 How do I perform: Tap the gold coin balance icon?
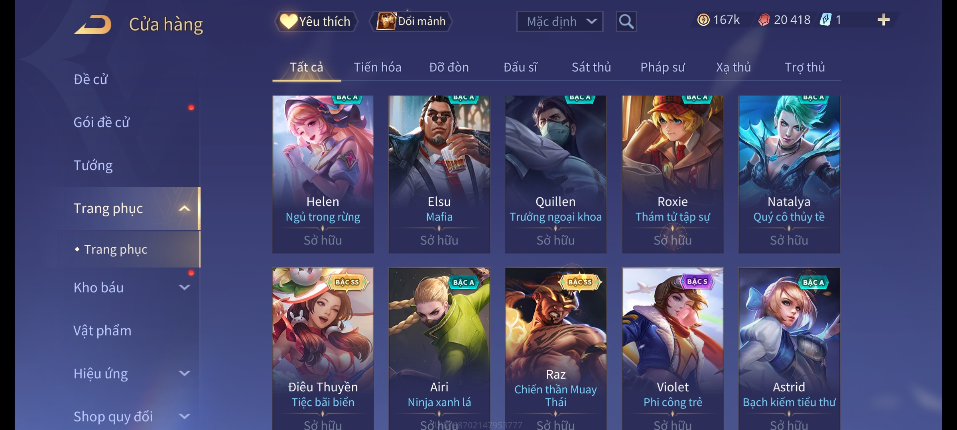703,20
